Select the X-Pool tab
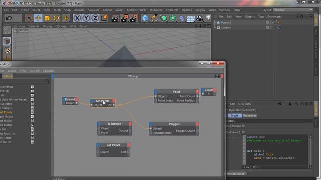This screenshot has width=321, height=180. (x=8, y=76)
